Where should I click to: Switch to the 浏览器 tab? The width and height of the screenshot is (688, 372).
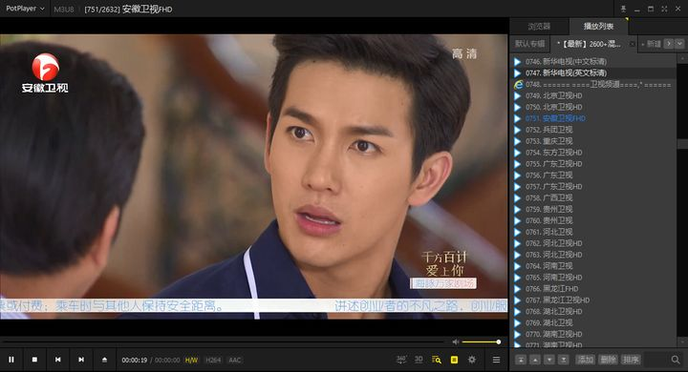(539, 27)
